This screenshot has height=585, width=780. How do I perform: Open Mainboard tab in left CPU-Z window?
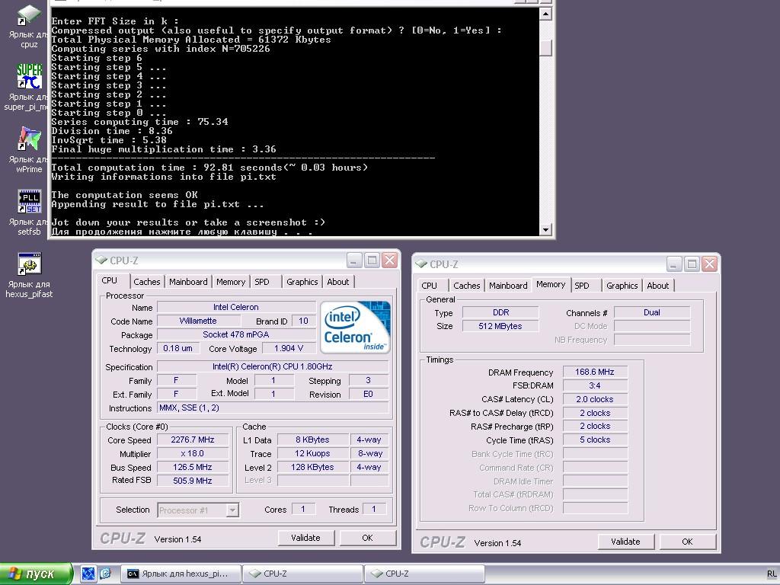(x=188, y=282)
